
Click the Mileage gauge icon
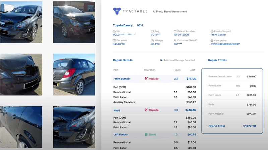pyautogui.click(x=152, y=40)
